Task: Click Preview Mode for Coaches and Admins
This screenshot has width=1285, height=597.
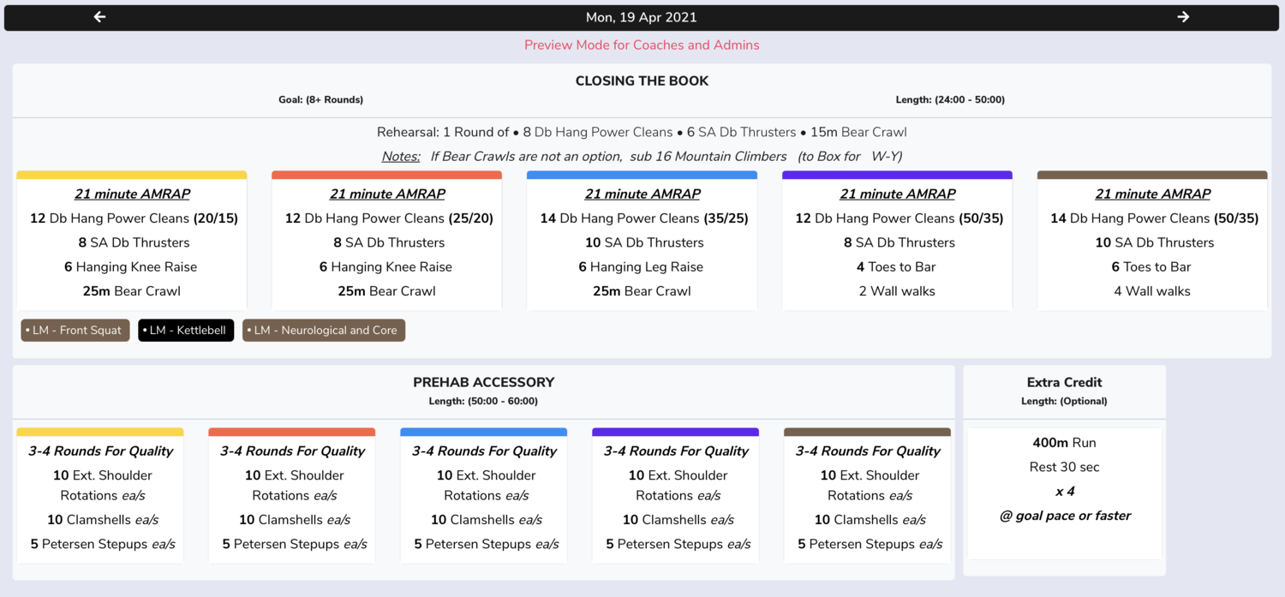Action: tap(642, 45)
